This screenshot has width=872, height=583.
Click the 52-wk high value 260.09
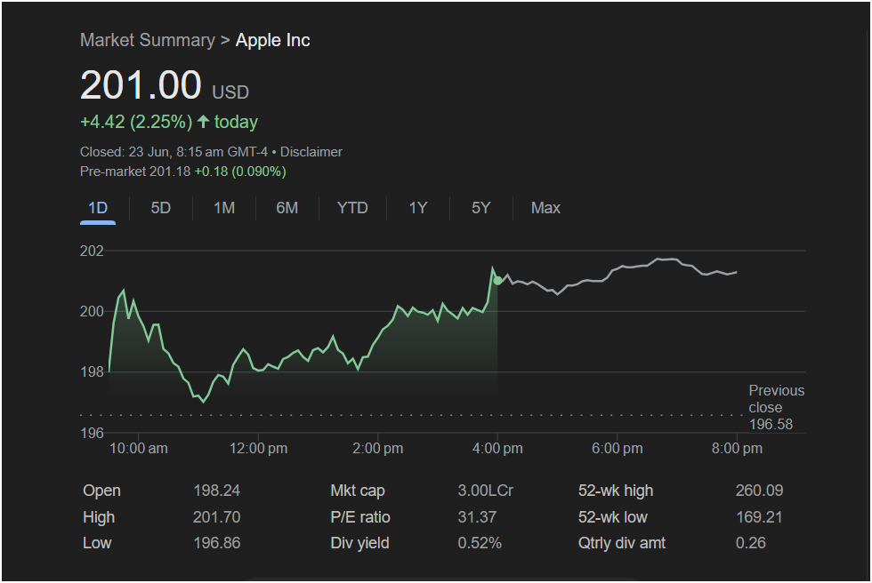tap(759, 491)
